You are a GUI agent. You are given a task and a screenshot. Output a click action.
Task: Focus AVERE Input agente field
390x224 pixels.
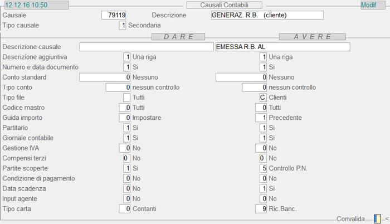[263, 199]
